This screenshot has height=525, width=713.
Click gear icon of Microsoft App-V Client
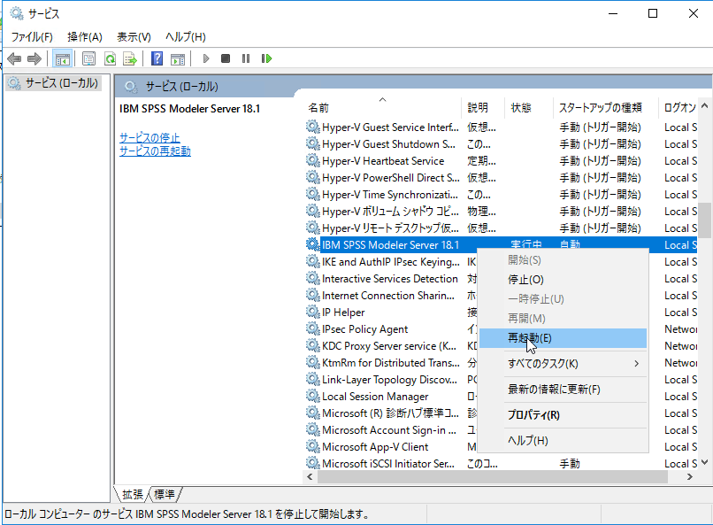coord(313,447)
